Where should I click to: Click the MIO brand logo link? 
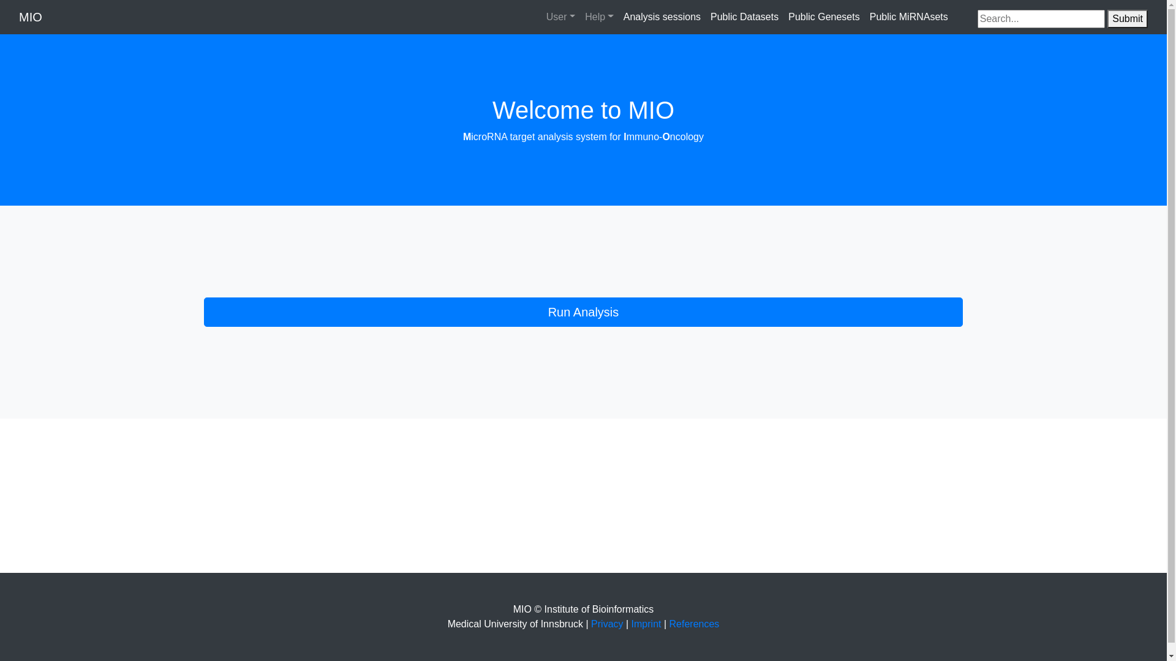[x=31, y=17]
